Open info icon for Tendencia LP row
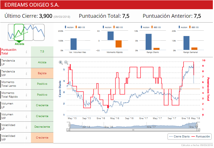The height and width of the screenshot is (148, 214). [26, 63]
